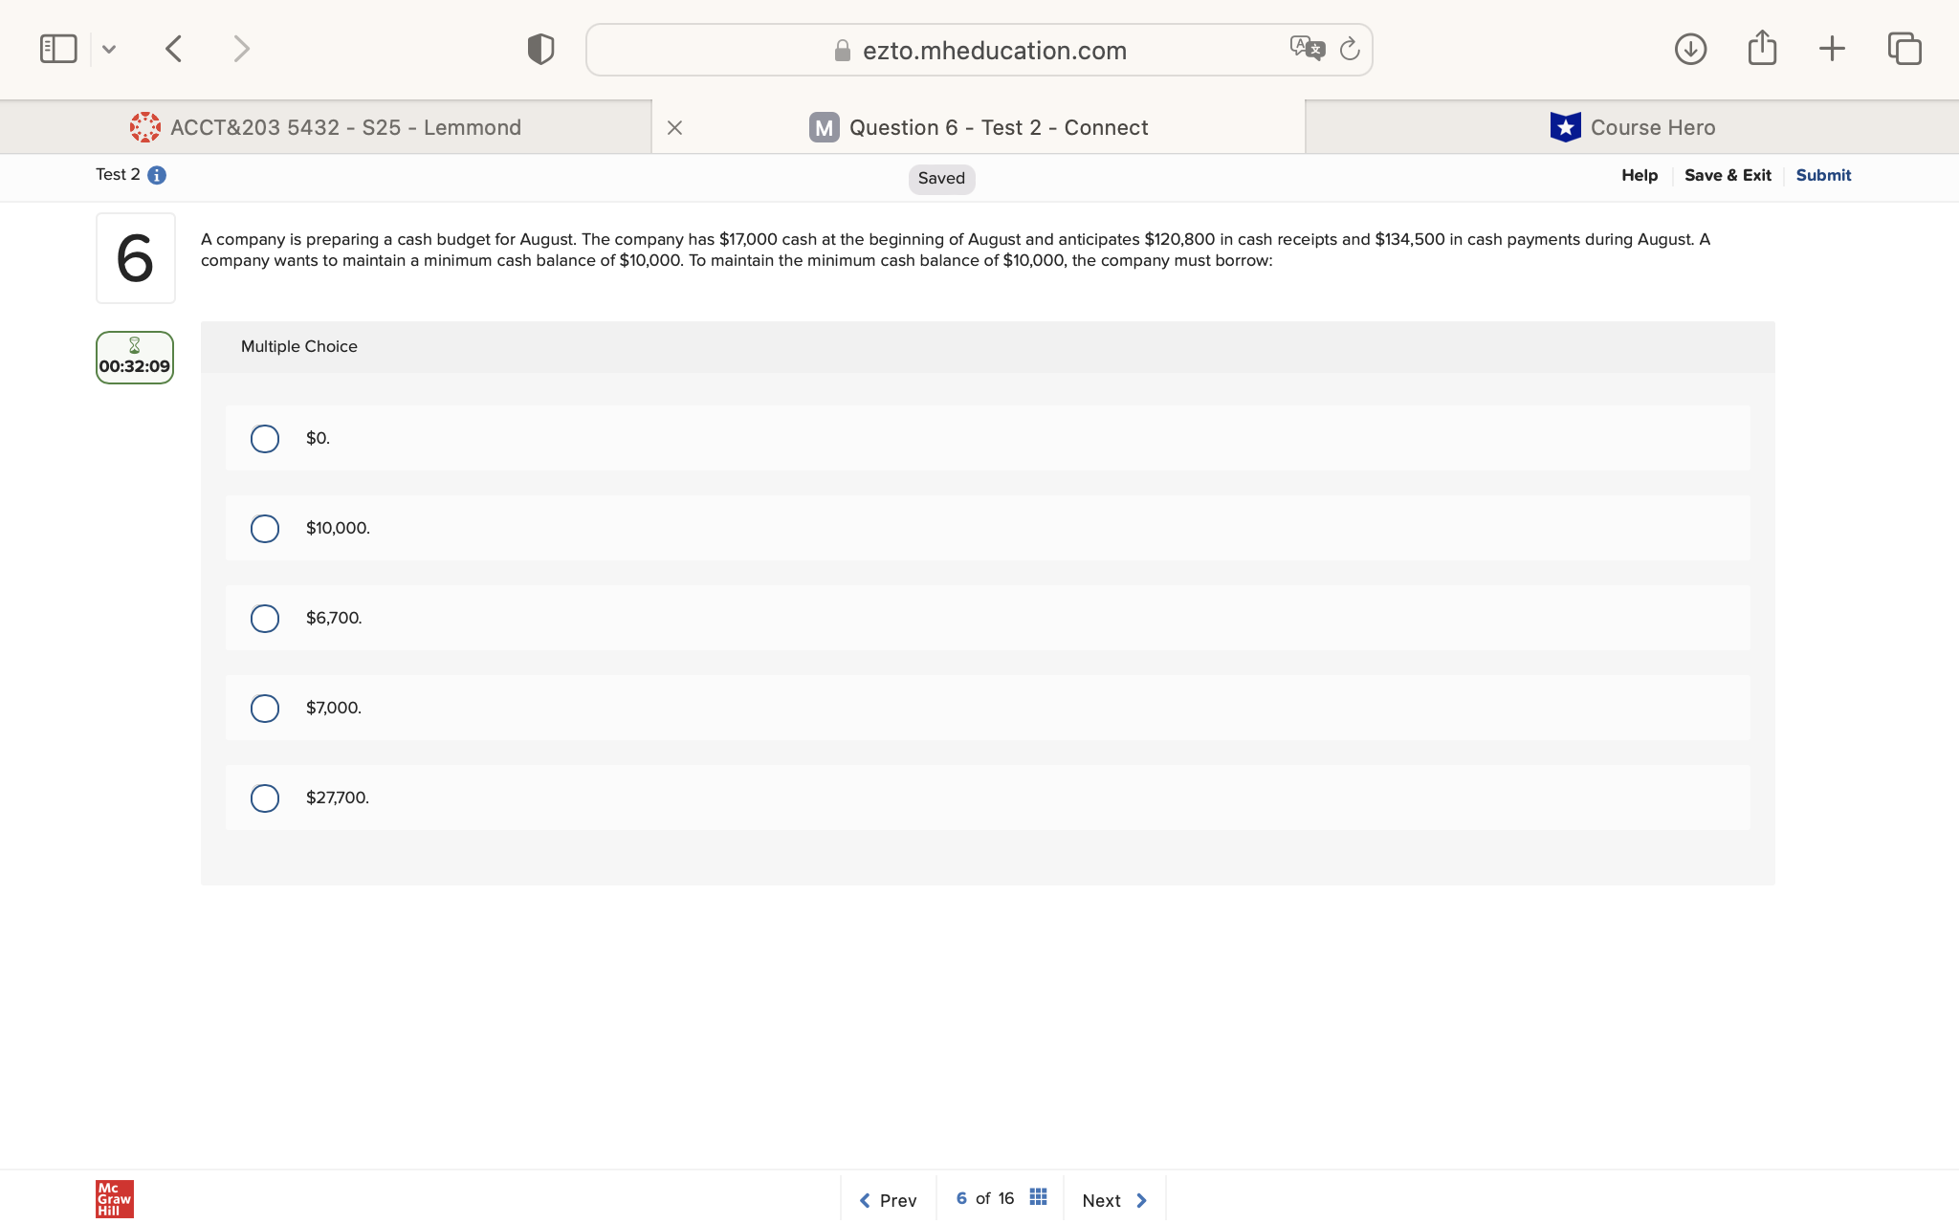This screenshot has width=1959, height=1224.
Task: Select the $0 answer option
Action: point(265,439)
